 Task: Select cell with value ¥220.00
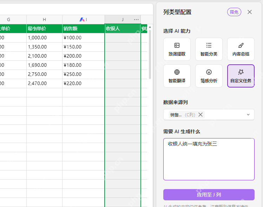coord(83,83)
